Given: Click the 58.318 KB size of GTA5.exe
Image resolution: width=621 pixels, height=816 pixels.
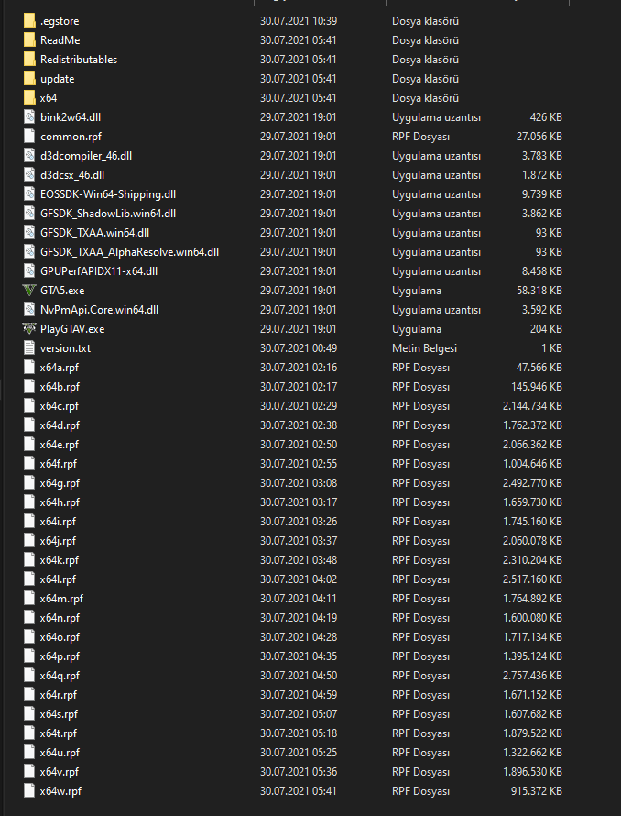Looking at the screenshot, I should (539, 291).
